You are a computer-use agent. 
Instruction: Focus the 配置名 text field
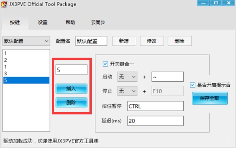click(91, 41)
